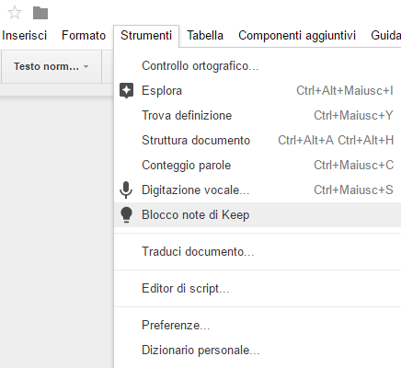Open Editor di script
Image resolution: width=401 pixels, height=368 pixels.
click(258, 289)
